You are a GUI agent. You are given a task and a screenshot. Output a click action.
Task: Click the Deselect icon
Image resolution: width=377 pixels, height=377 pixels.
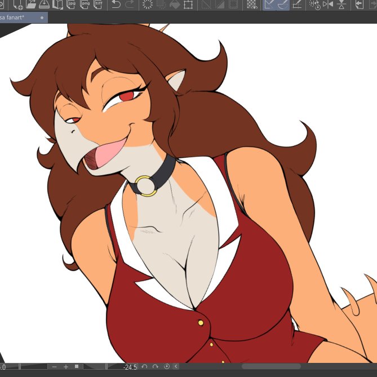click(x=206, y=5)
